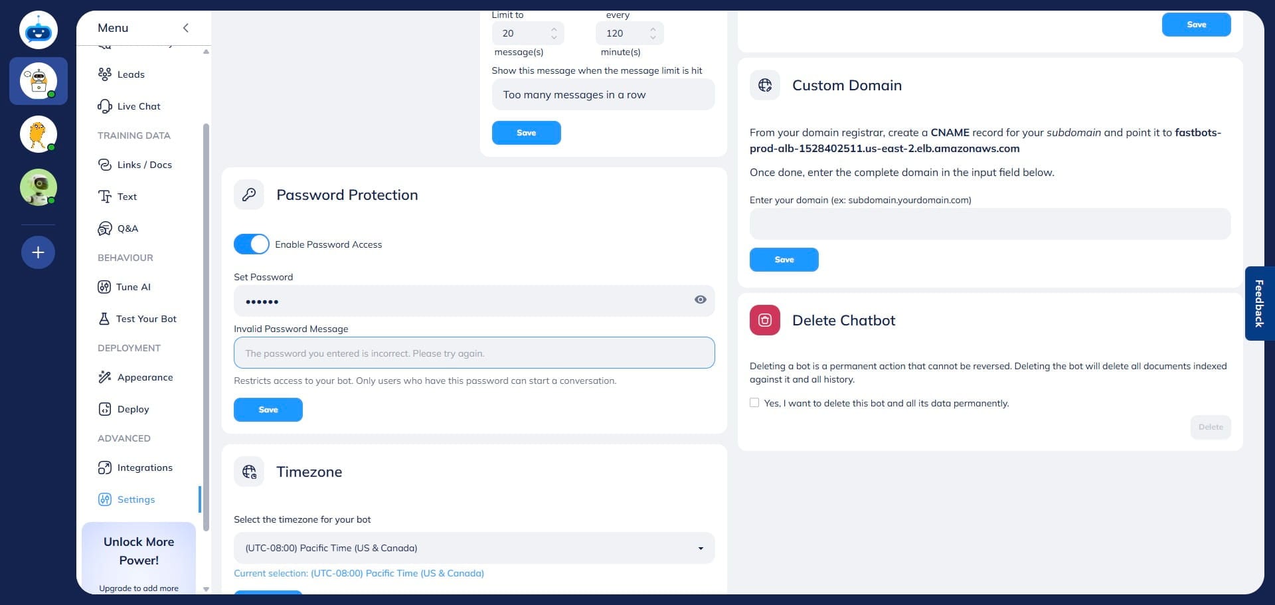
Task: Open Test Your Bot page
Action: (x=146, y=319)
